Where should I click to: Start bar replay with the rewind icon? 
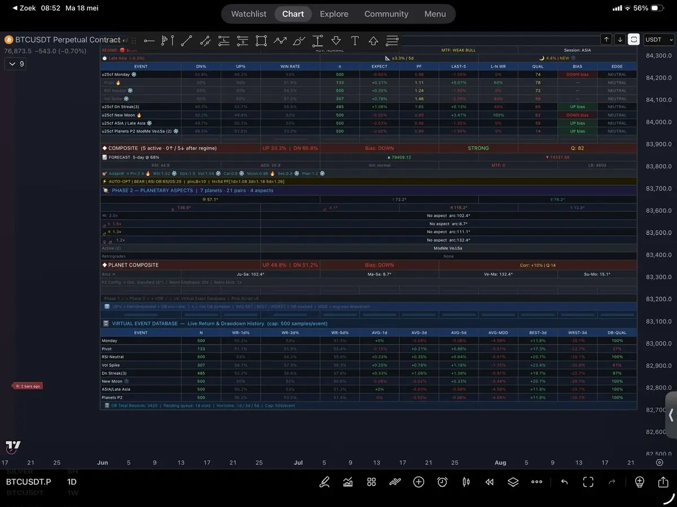(x=489, y=482)
